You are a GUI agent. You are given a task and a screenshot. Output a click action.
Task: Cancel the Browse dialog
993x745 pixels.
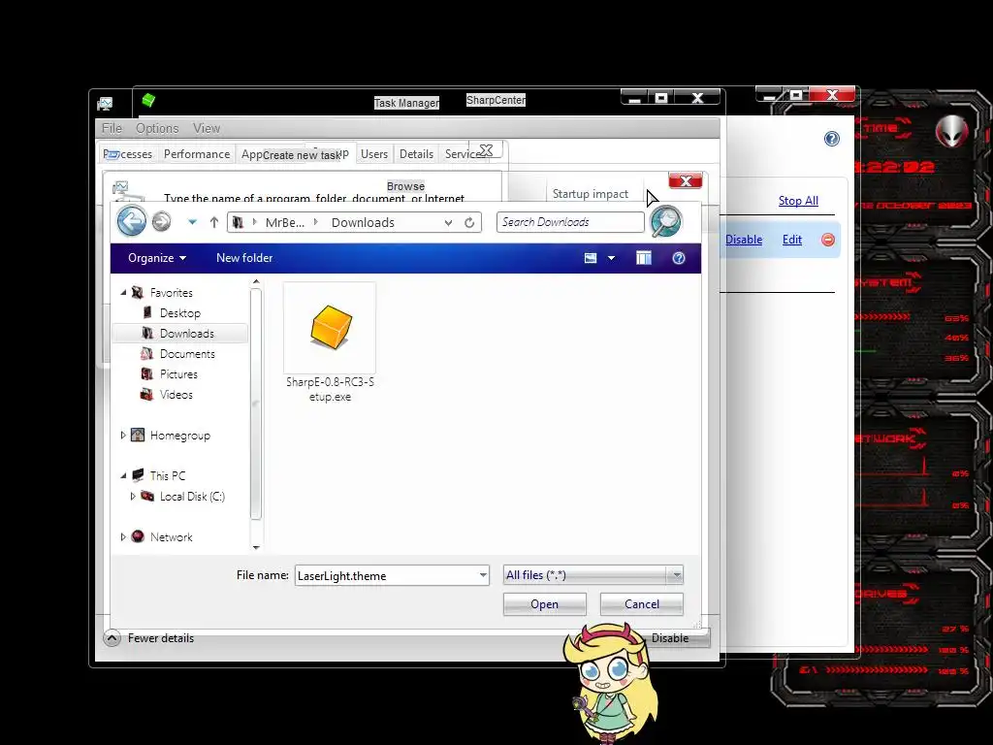pyautogui.click(x=642, y=604)
